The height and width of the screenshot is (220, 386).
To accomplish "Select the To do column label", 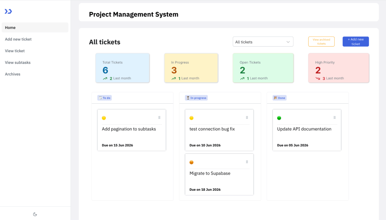I will [104, 98].
